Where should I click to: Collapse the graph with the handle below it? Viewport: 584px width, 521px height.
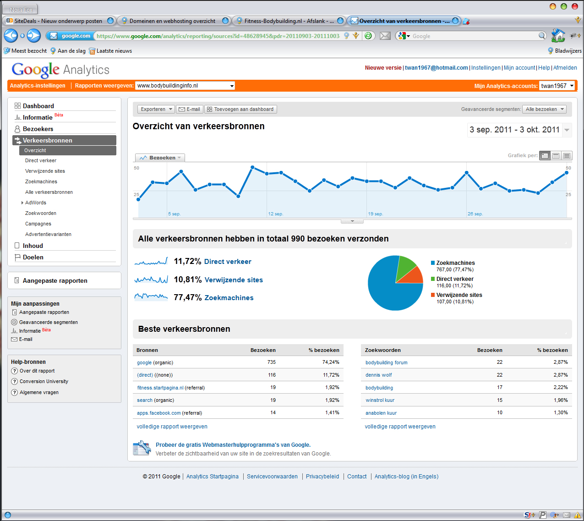click(352, 221)
